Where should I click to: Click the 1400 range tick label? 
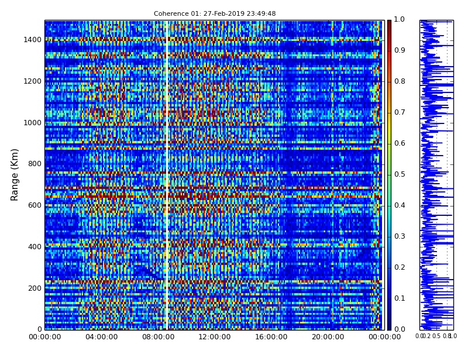(33, 40)
